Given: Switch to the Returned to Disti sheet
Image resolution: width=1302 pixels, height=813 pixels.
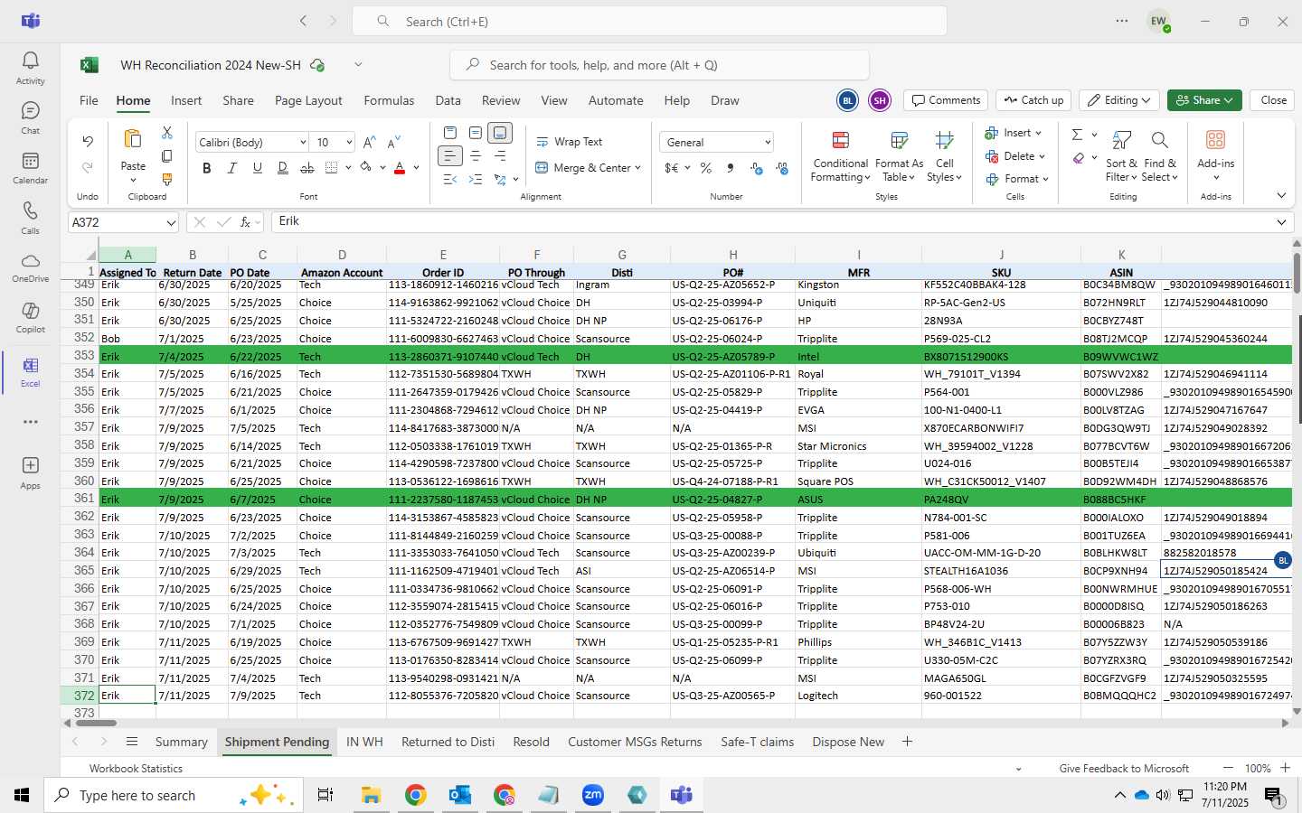Looking at the screenshot, I should coord(448,742).
